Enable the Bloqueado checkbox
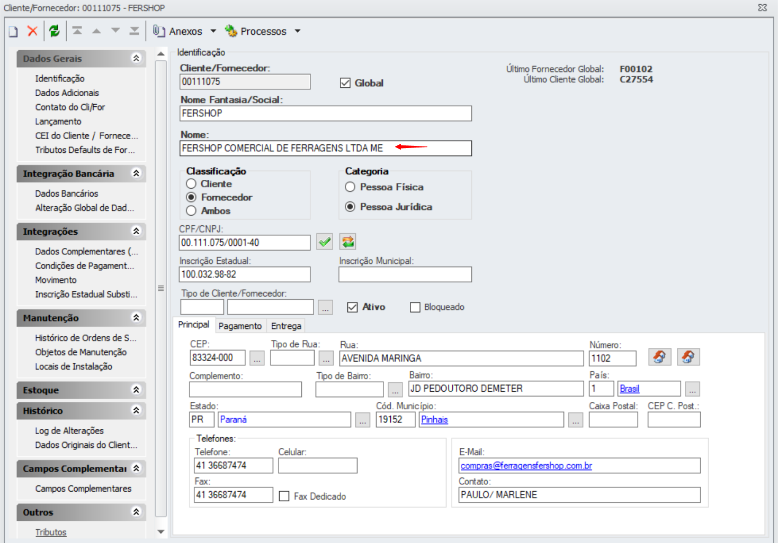This screenshot has width=778, height=543. [x=415, y=307]
